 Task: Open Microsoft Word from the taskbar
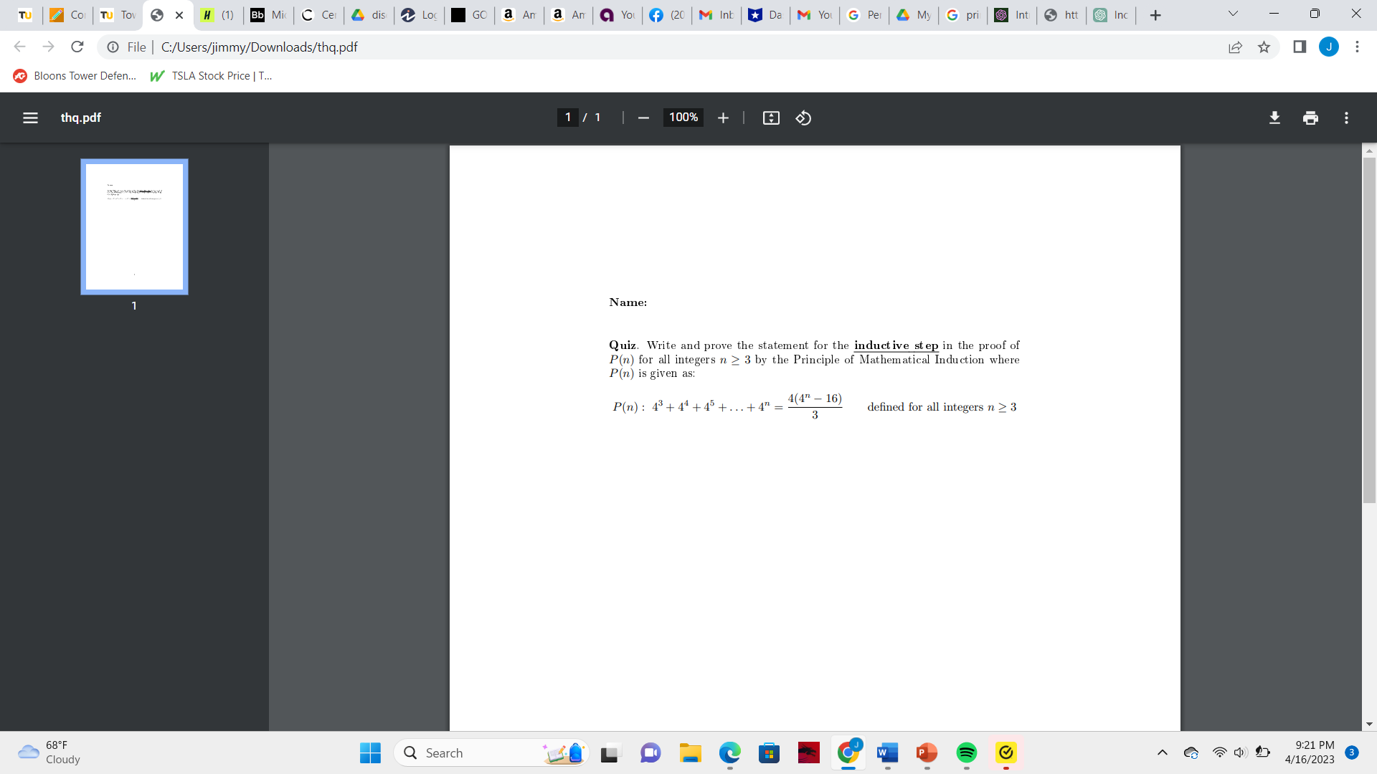(887, 753)
